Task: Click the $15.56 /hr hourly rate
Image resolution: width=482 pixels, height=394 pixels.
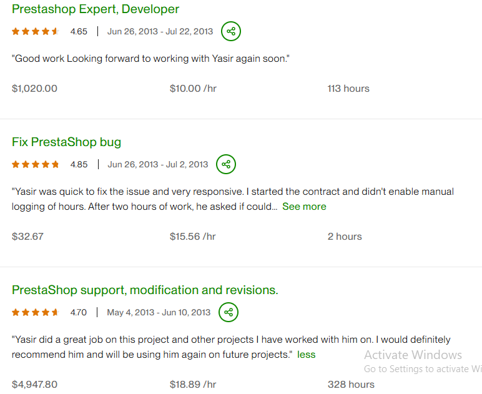Action: click(x=193, y=237)
